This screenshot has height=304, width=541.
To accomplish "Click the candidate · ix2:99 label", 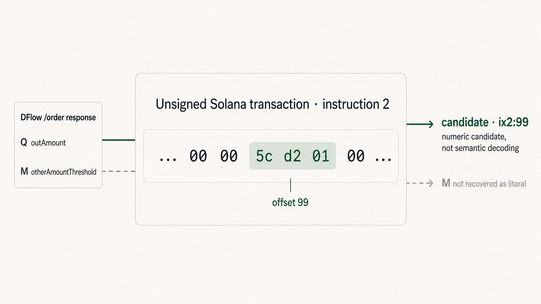I will point(485,122).
